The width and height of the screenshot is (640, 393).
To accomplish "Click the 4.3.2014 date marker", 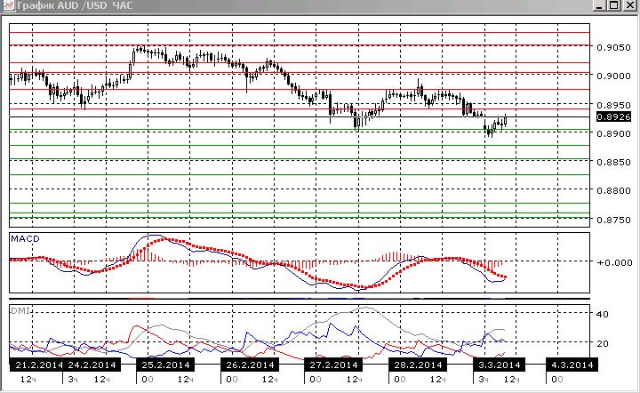I will [572, 365].
